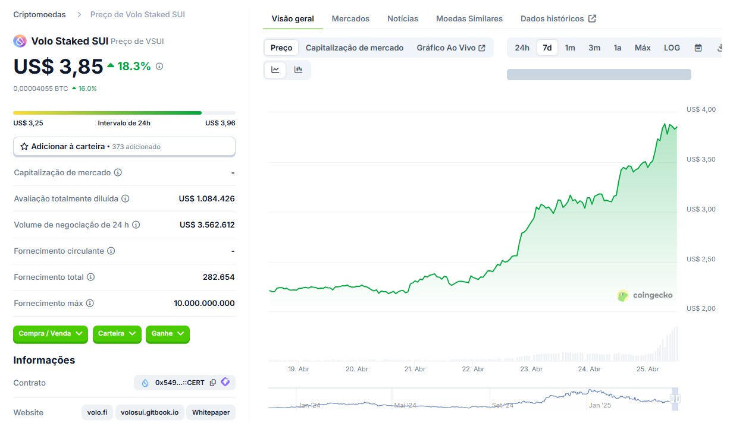
Task: Click the 0,00004055 BTC price text
Action: [x=40, y=89]
